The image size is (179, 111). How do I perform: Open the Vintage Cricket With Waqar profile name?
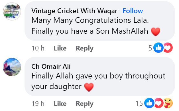[74, 11]
